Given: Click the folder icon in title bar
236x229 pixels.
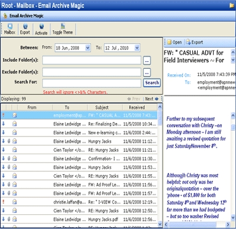Looking at the screenshot, I should [232, 5].
